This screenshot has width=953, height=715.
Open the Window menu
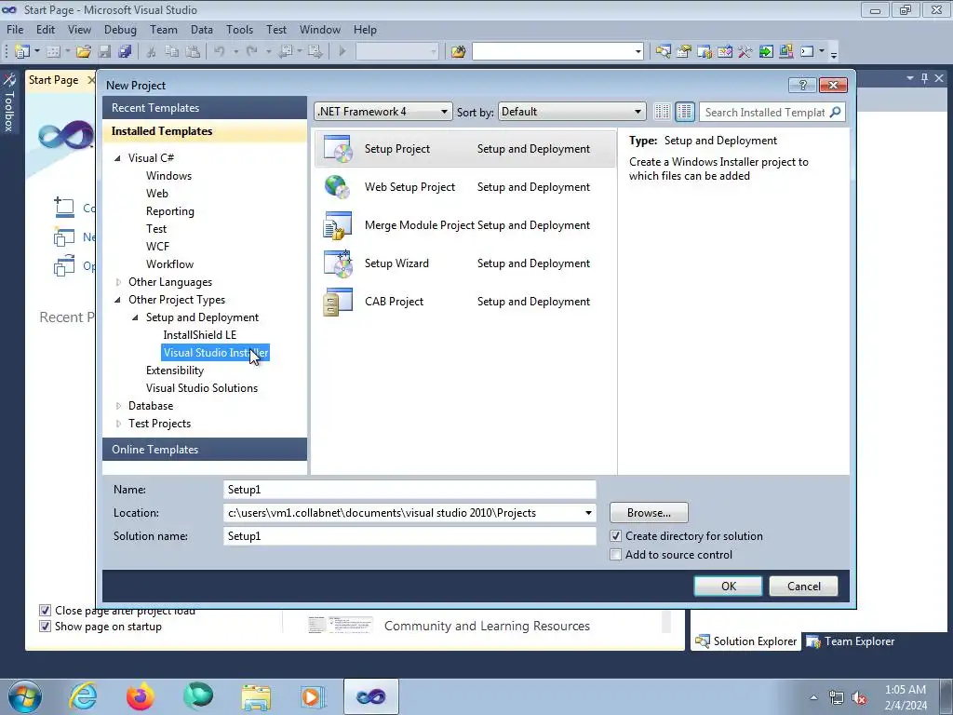tap(320, 30)
